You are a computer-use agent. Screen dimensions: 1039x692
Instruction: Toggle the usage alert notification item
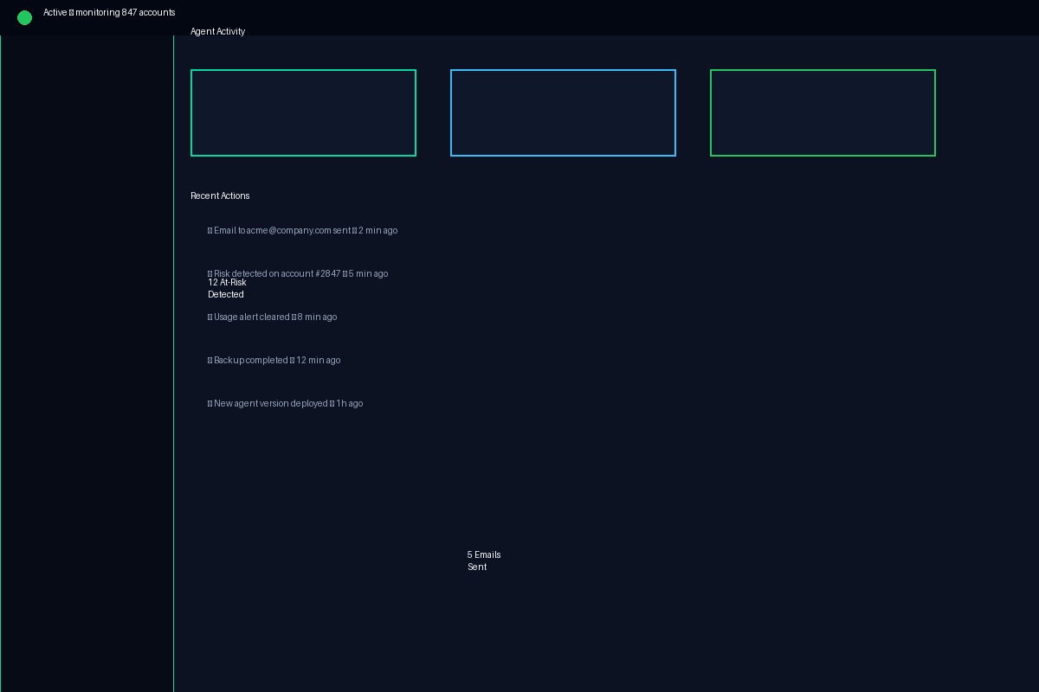pyautogui.click(x=273, y=317)
